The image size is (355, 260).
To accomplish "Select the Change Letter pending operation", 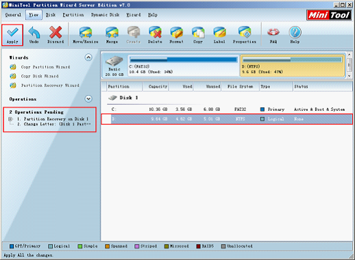I will pyautogui.click(x=54, y=124).
